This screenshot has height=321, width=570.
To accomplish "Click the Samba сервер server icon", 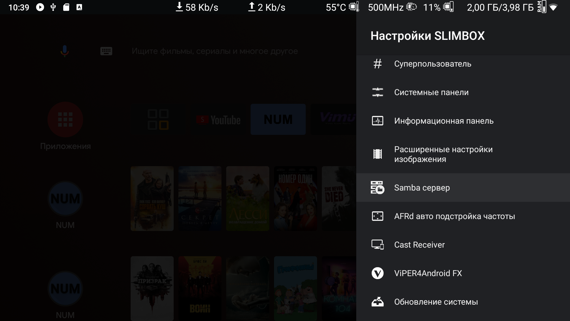I will pos(377,188).
